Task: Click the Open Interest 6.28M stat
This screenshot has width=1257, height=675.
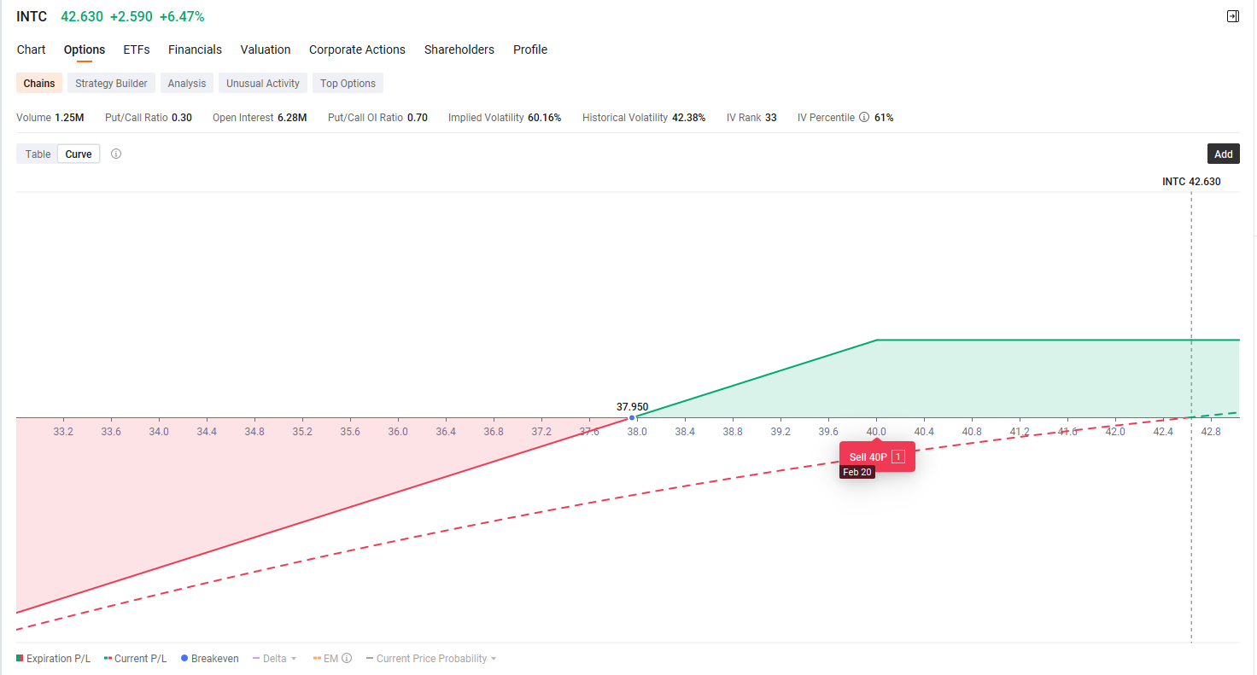Action: (260, 118)
